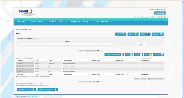Open the Mostrar registros count dropdown
Screen dimensions: 184x98
tap(24, 58)
